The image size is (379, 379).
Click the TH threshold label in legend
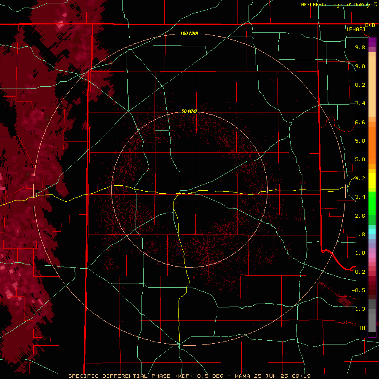click(x=362, y=328)
